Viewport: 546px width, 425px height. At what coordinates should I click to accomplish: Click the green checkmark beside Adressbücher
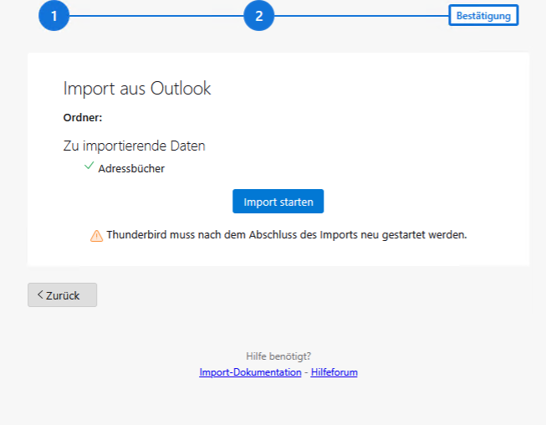89,167
